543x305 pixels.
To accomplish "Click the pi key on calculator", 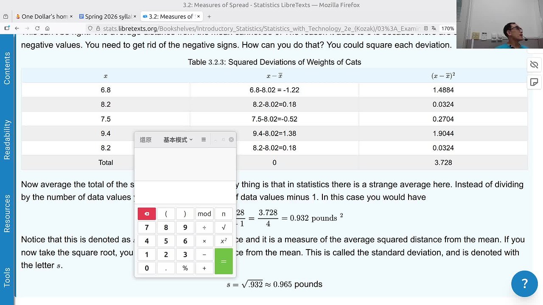I will (224, 214).
